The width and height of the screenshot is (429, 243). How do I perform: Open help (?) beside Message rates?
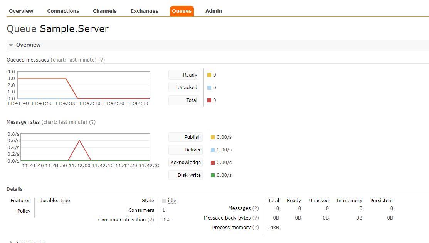92,122
